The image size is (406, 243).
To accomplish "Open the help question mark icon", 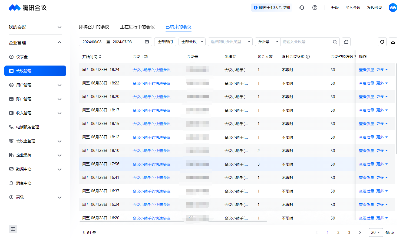I will (x=315, y=8).
